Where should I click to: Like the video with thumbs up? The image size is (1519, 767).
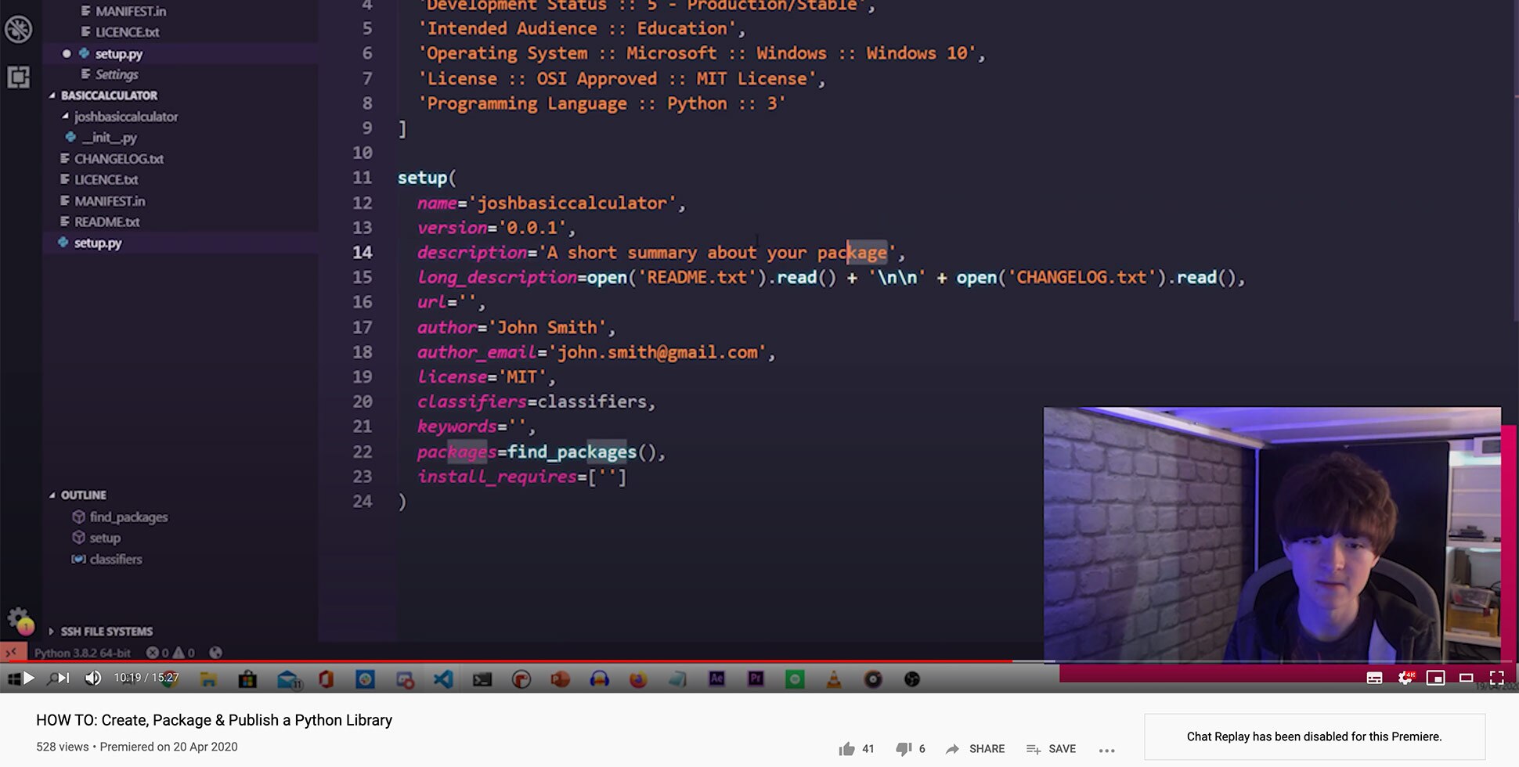(x=847, y=749)
